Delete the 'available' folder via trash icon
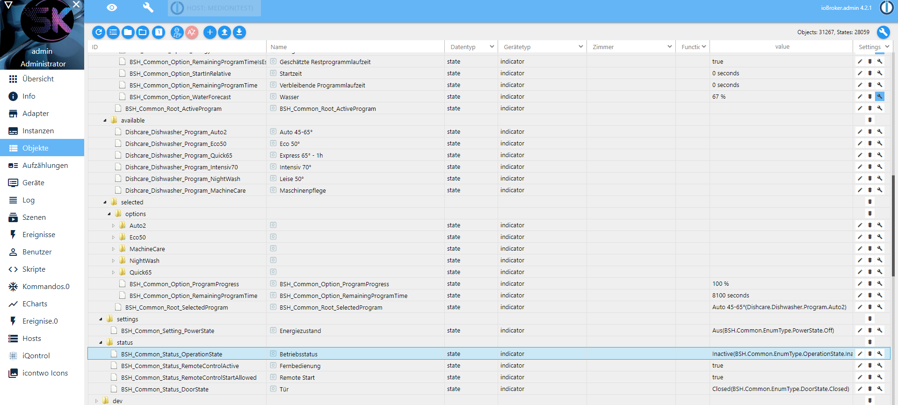The image size is (898, 405). pyautogui.click(x=870, y=120)
